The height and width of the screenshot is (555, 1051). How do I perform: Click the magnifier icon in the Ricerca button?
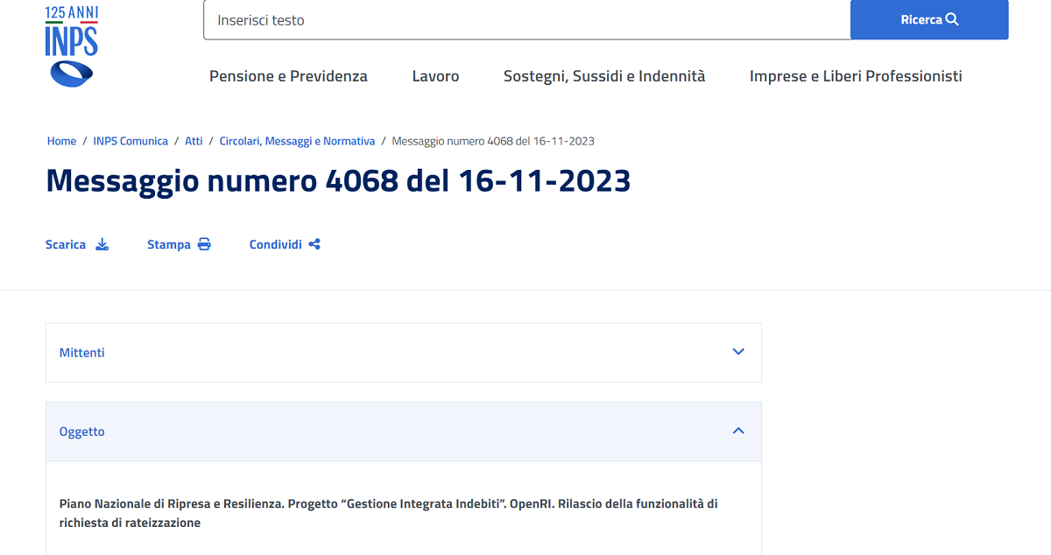[x=954, y=18]
